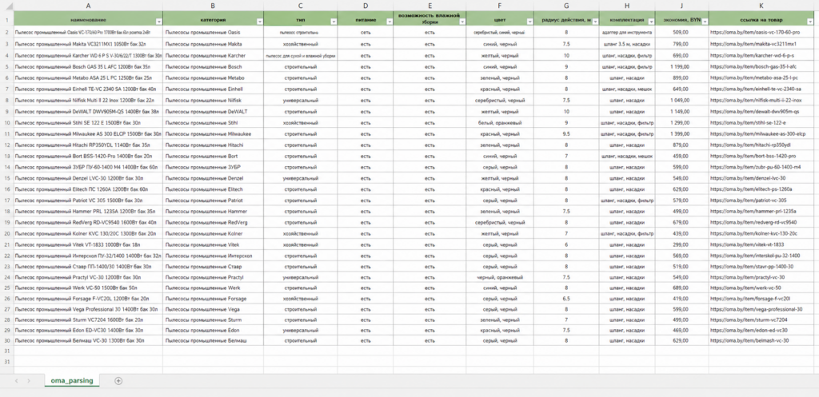Screen dimensions: 819x397
Task: Open link oma.by/item/vitek-vt-1833
Action: click(x=748, y=244)
